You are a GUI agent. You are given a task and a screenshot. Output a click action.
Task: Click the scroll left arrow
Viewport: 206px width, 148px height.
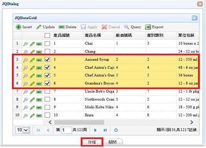(50, 122)
